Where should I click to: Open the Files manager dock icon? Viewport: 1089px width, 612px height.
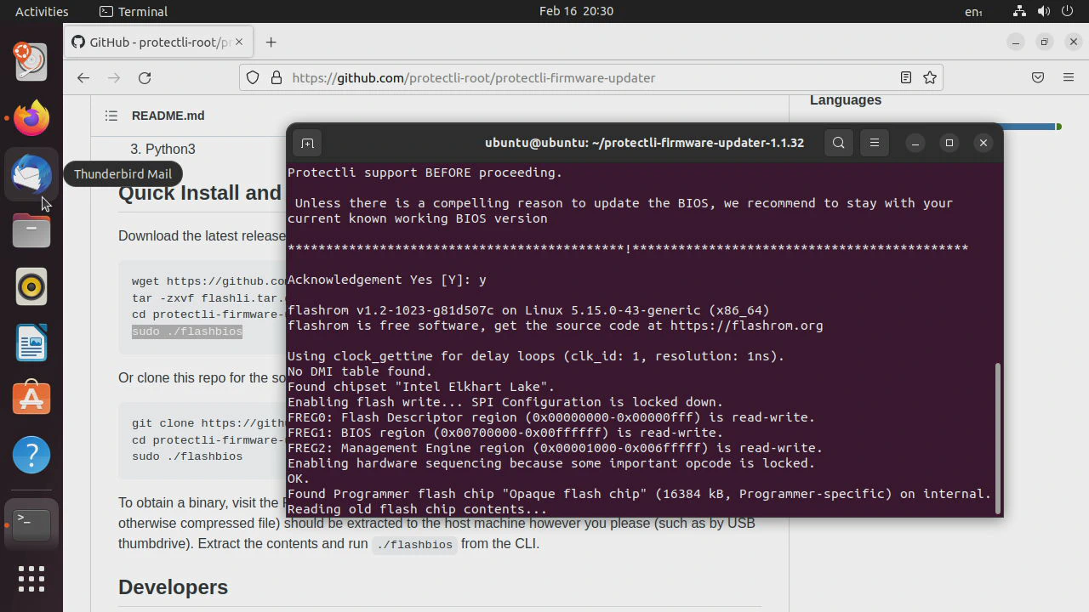31,230
